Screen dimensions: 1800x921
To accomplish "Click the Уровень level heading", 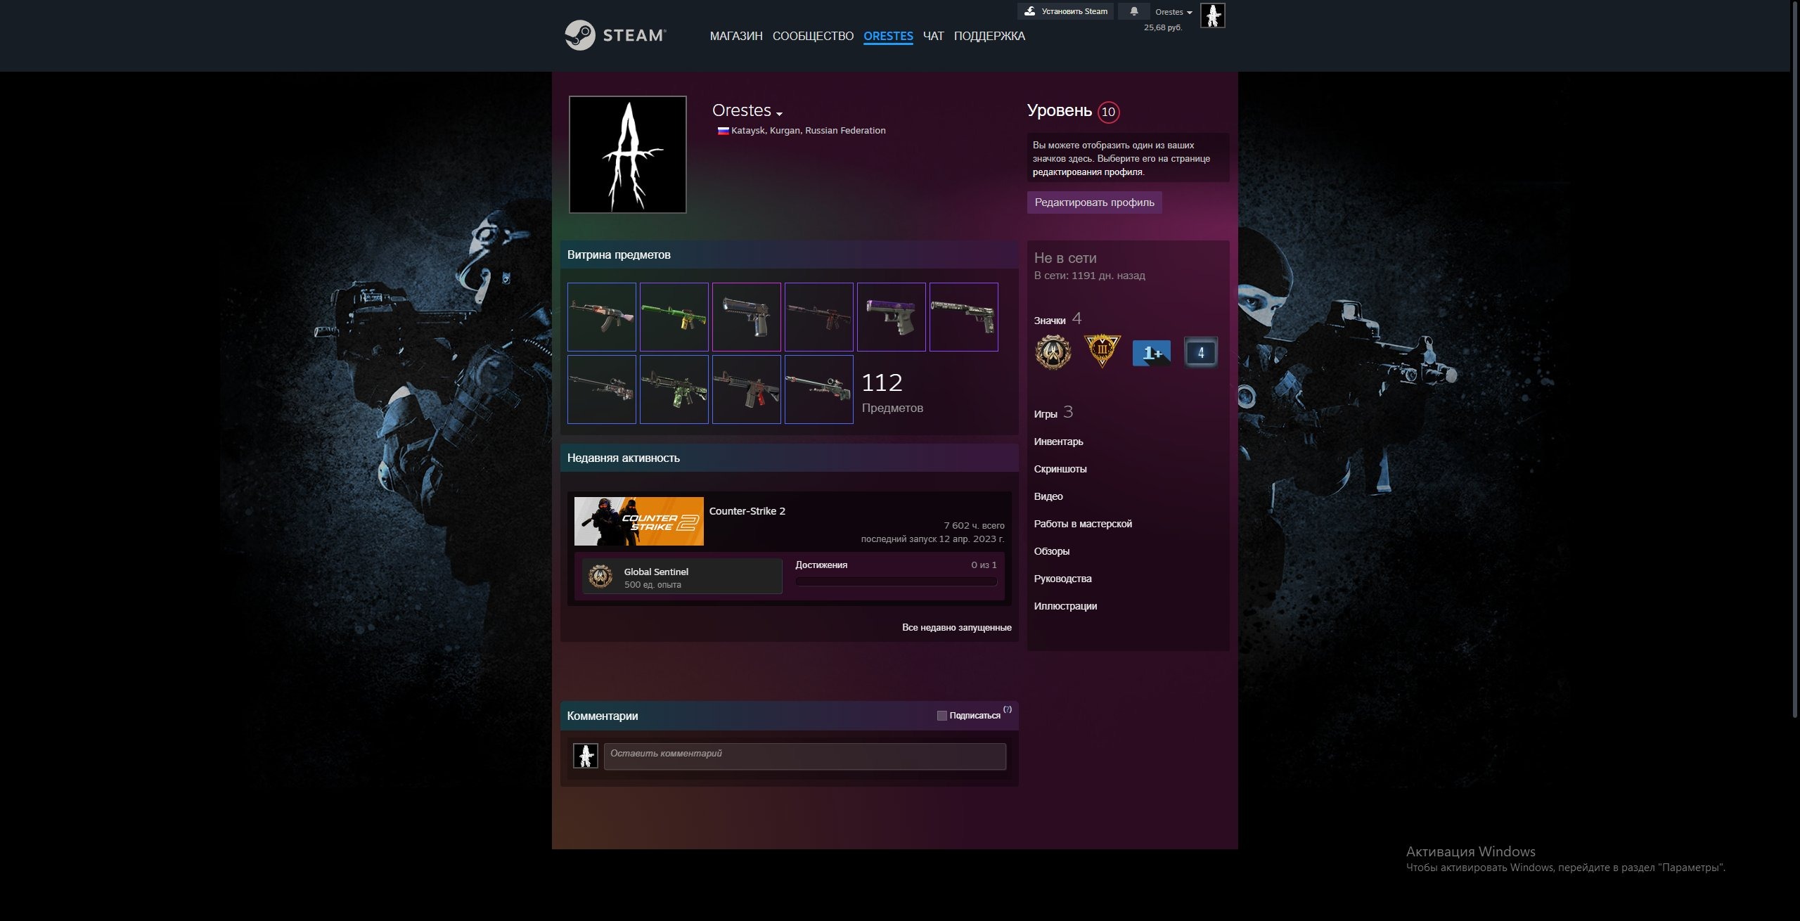I will coord(1059,110).
